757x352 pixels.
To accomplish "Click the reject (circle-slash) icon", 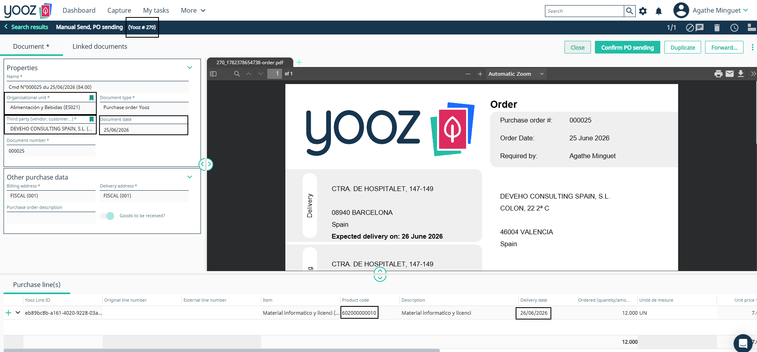I will 690,27.
